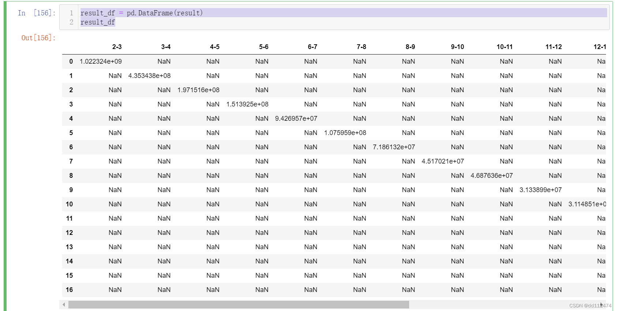Select the column header 7-8
The image size is (617, 311).
pos(362,47)
